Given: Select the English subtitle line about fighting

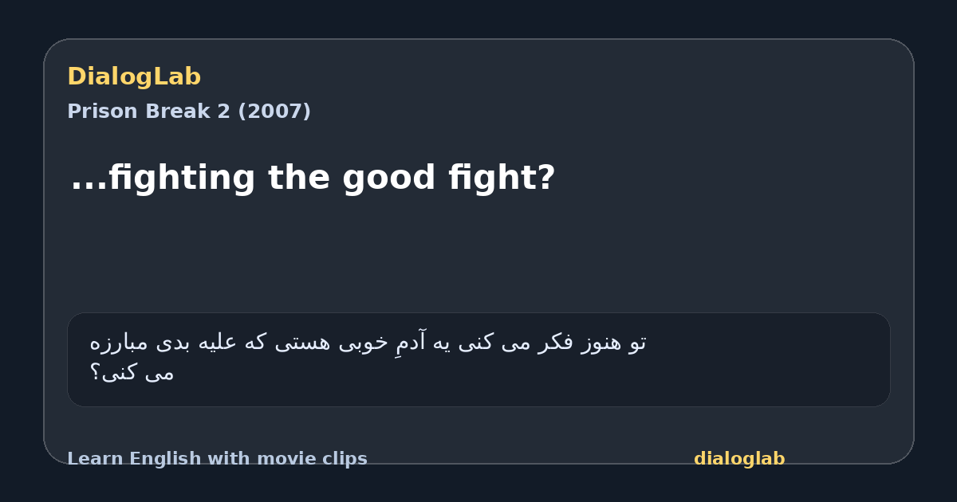Looking at the screenshot, I should click(313, 178).
